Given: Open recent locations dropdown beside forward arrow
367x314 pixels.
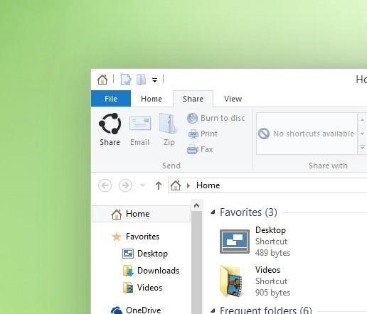Looking at the screenshot, I should (142, 185).
